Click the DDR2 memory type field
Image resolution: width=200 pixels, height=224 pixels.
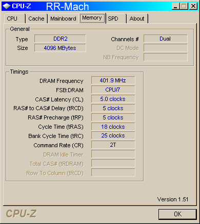pyautogui.click(x=60, y=39)
